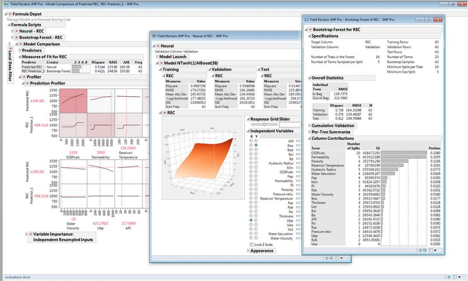
Task: Click the Bootstrap Forest of REC window title icon
Action: pos(307,19)
